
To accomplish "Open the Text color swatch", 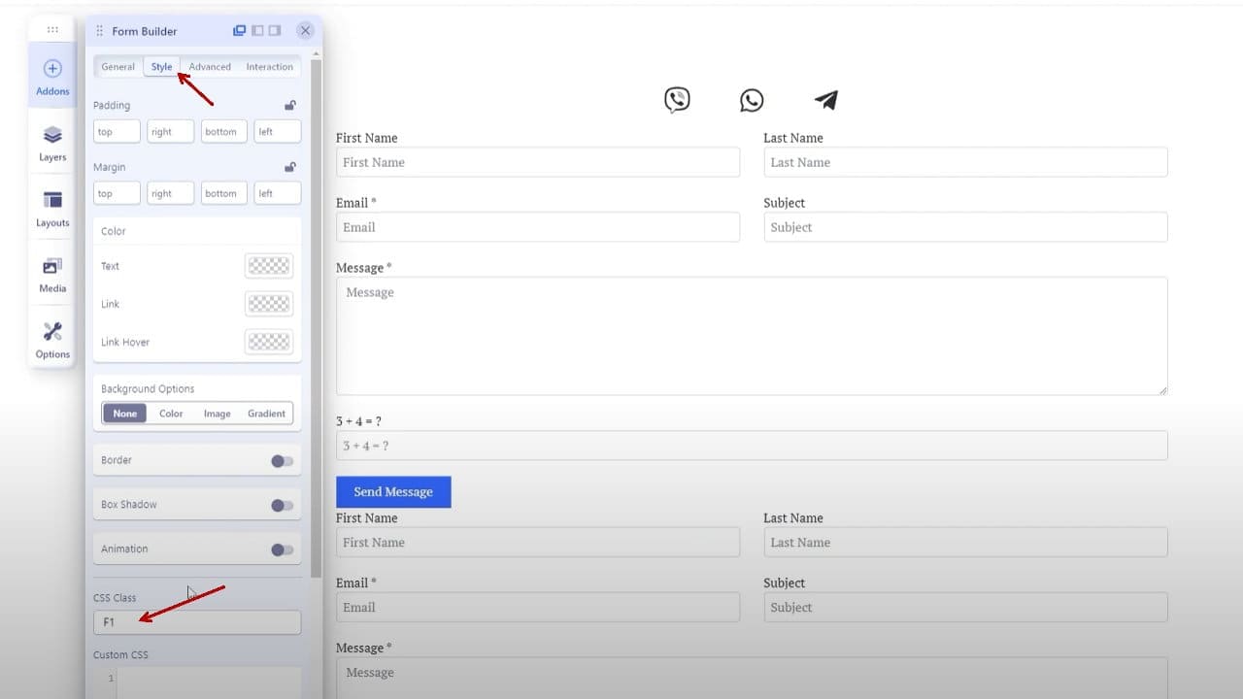I will [269, 265].
